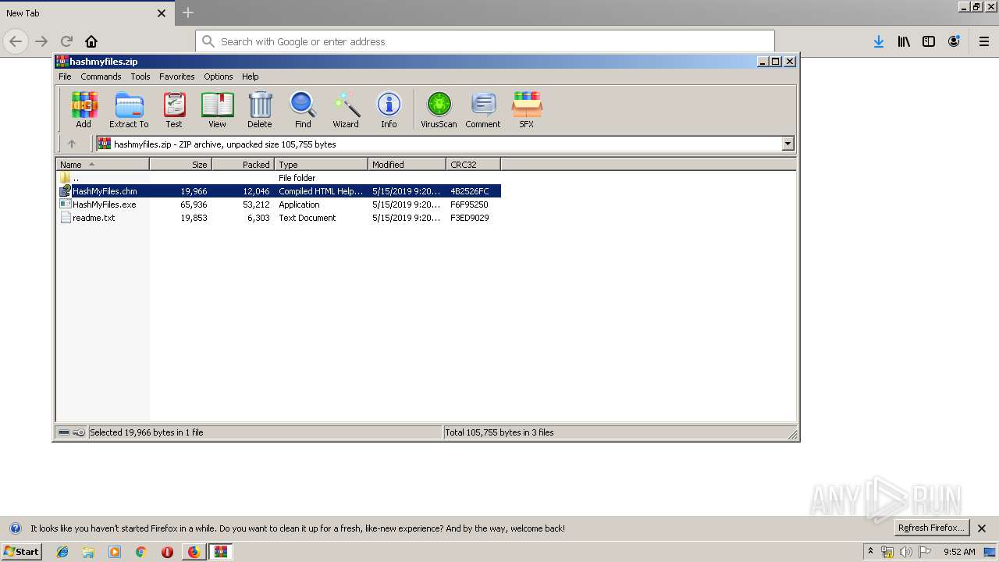Sort by Modified column header

pos(407,164)
